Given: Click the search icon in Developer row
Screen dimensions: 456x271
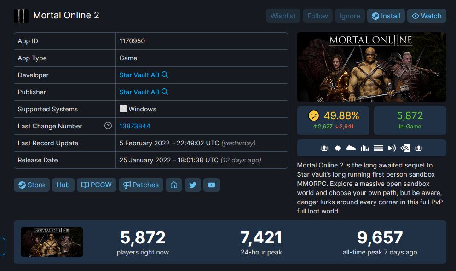Looking at the screenshot, I should click(x=165, y=75).
